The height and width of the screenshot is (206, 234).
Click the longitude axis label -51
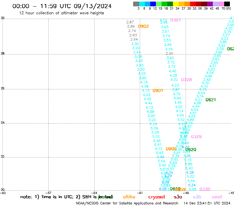[x=140, y=193]
